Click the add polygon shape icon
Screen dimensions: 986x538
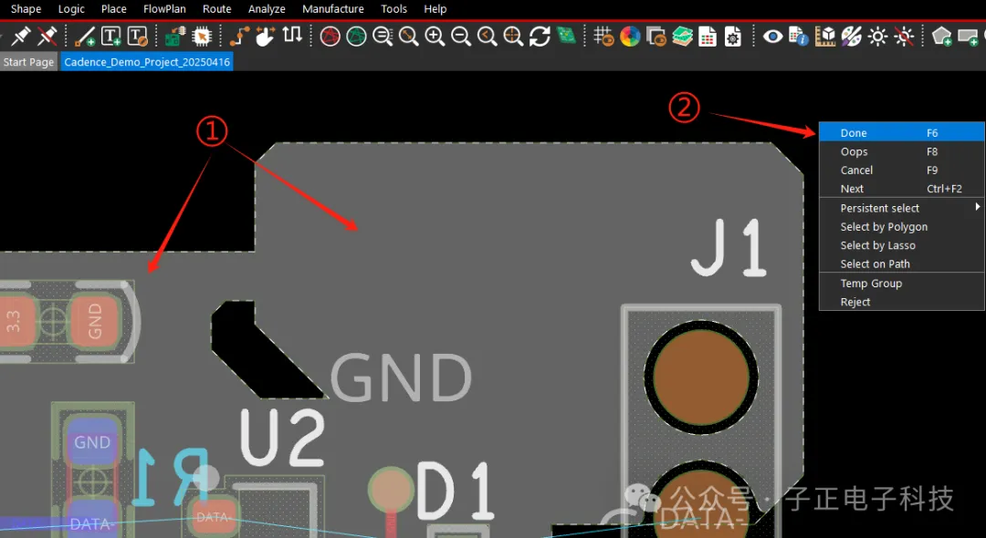pos(942,36)
